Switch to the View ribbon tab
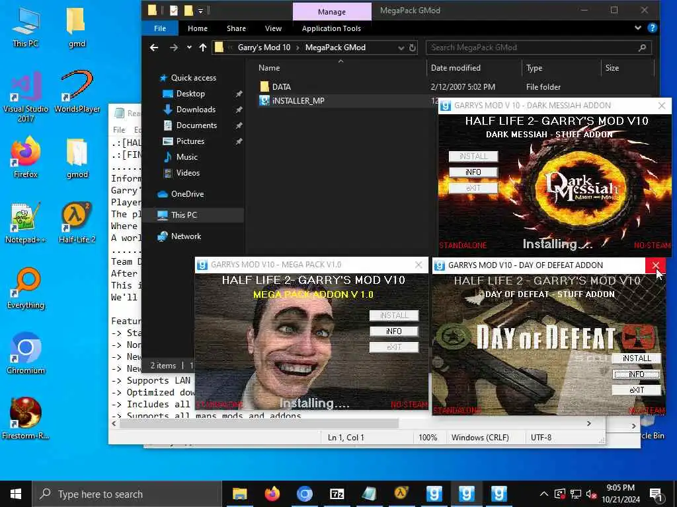677x507 pixels. [x=273, y=28]
